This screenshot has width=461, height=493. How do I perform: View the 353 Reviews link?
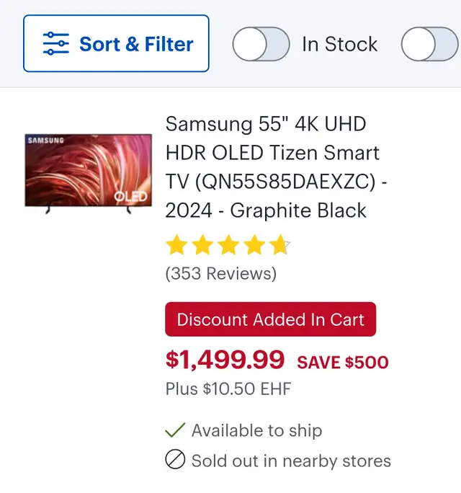point(221,273)
